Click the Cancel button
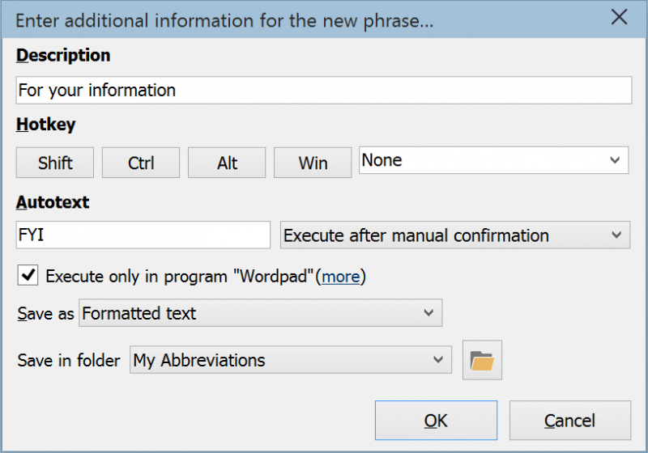This screenshot has width=648, height=453. tap(570, 421)
